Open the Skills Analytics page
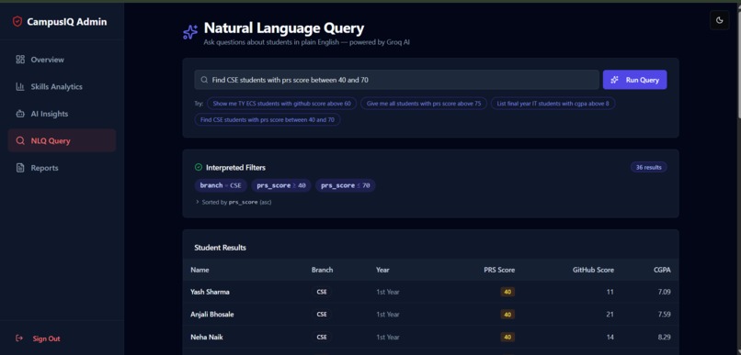Screen dimensions: 741x355 [62, 87]
